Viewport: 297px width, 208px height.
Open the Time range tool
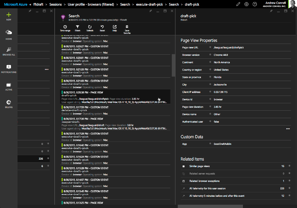(x=65, y=28)
